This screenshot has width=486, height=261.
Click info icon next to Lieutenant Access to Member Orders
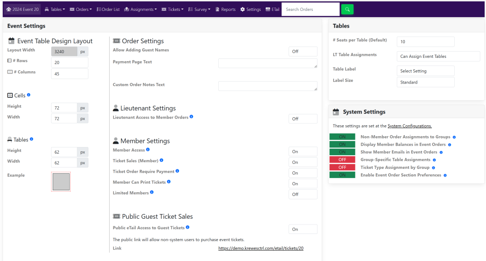(192, 117)
